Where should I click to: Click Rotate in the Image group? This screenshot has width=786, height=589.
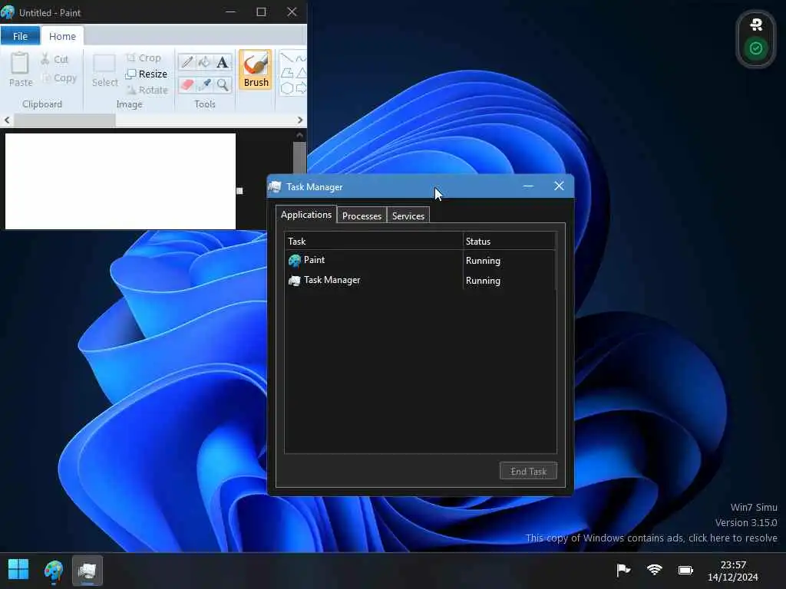point(147,90)
